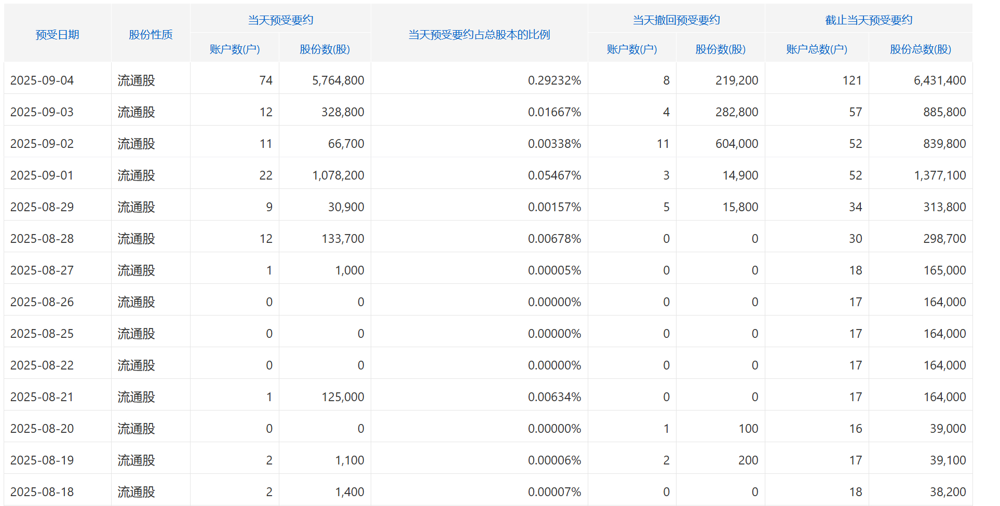The image size is (1000, 506).
Task: Click 股份数(股) header under 当天预受要约
Action: click(325, 49)
